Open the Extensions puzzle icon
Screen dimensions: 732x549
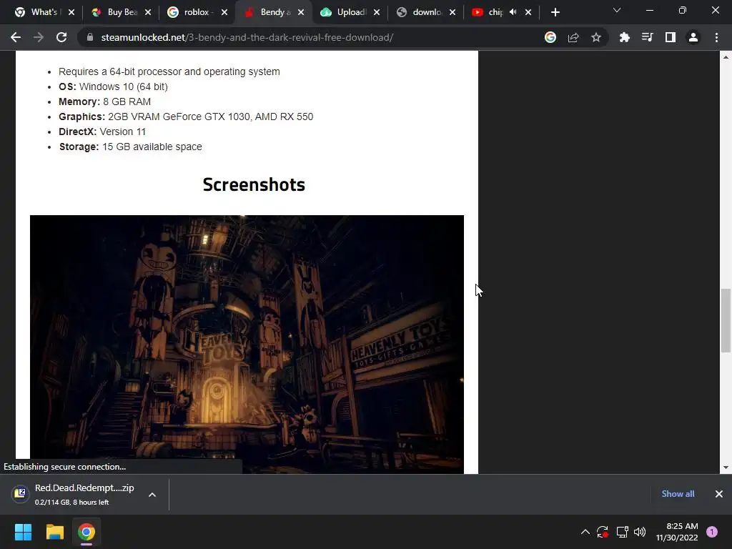pyautogui.click(x=624, y=37)
